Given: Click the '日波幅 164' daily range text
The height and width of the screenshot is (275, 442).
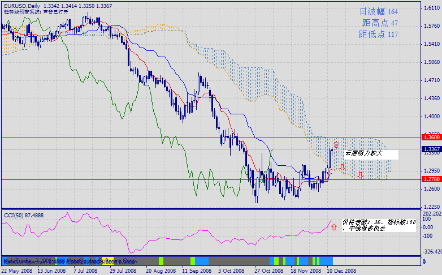Looking at the screenshot, I should (x=378, y=12).
